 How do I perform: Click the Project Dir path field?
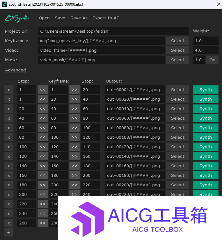pyautogui.click(x=114, y=31)
